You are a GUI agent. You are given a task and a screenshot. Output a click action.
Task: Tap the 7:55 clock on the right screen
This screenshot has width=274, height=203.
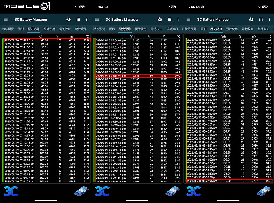point(192,7)
